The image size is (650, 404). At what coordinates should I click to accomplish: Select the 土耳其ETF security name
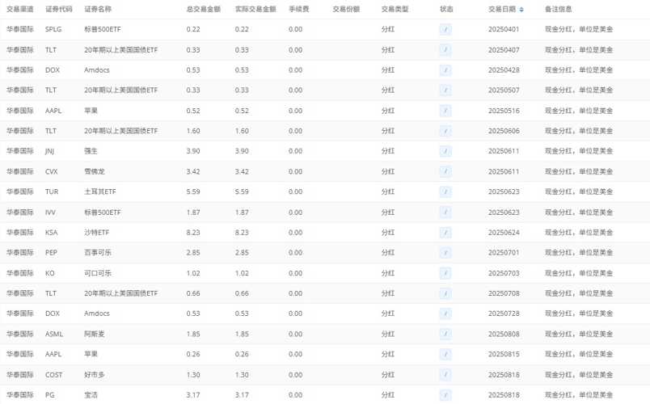click(x=100, y=191)
